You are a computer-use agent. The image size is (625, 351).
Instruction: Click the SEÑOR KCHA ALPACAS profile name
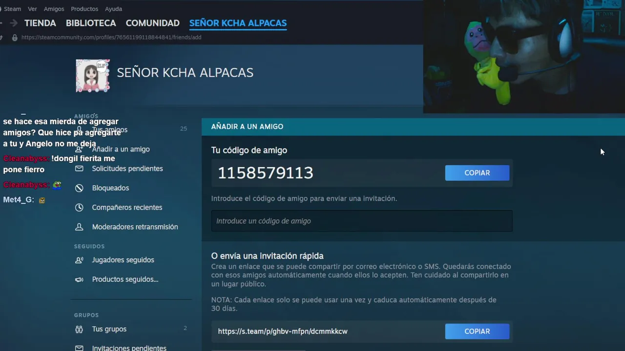185,73
